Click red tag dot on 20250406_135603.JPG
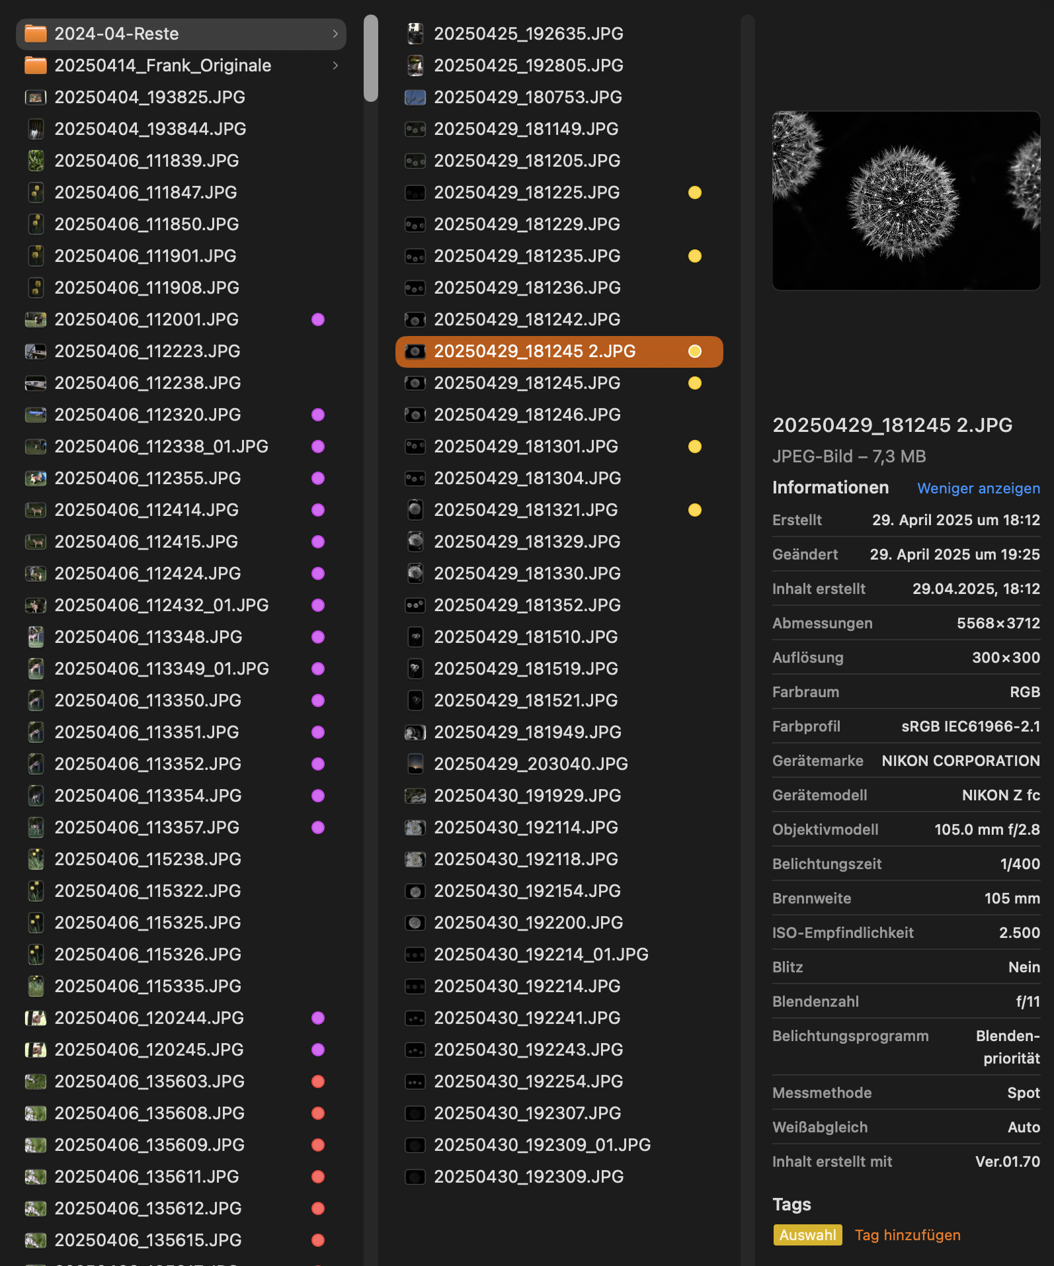 point(318,1081)
